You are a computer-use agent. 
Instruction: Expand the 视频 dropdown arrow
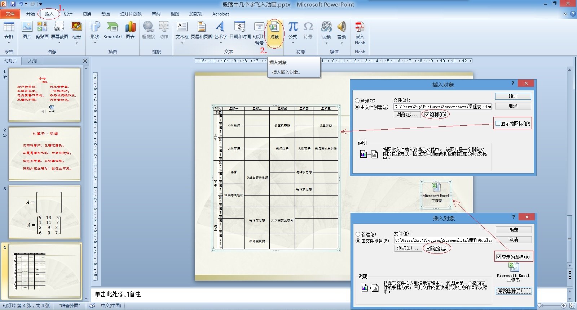pos(326,43)
